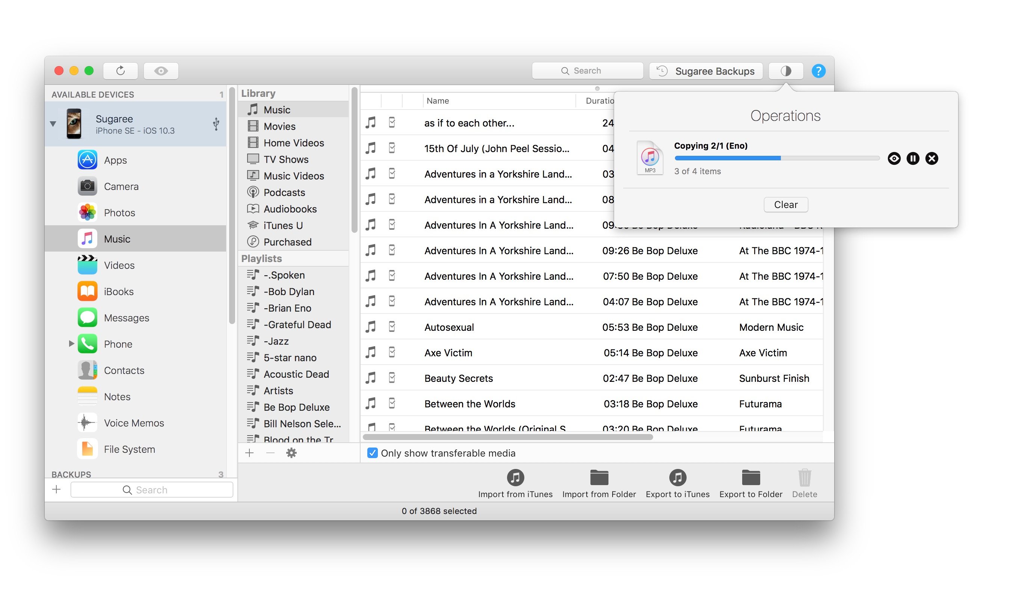Image resolution: width=1028 pixels, height=606 pixels.
Task: Click the Library list vertical scrollbar
Action: [x=354, y=160]
